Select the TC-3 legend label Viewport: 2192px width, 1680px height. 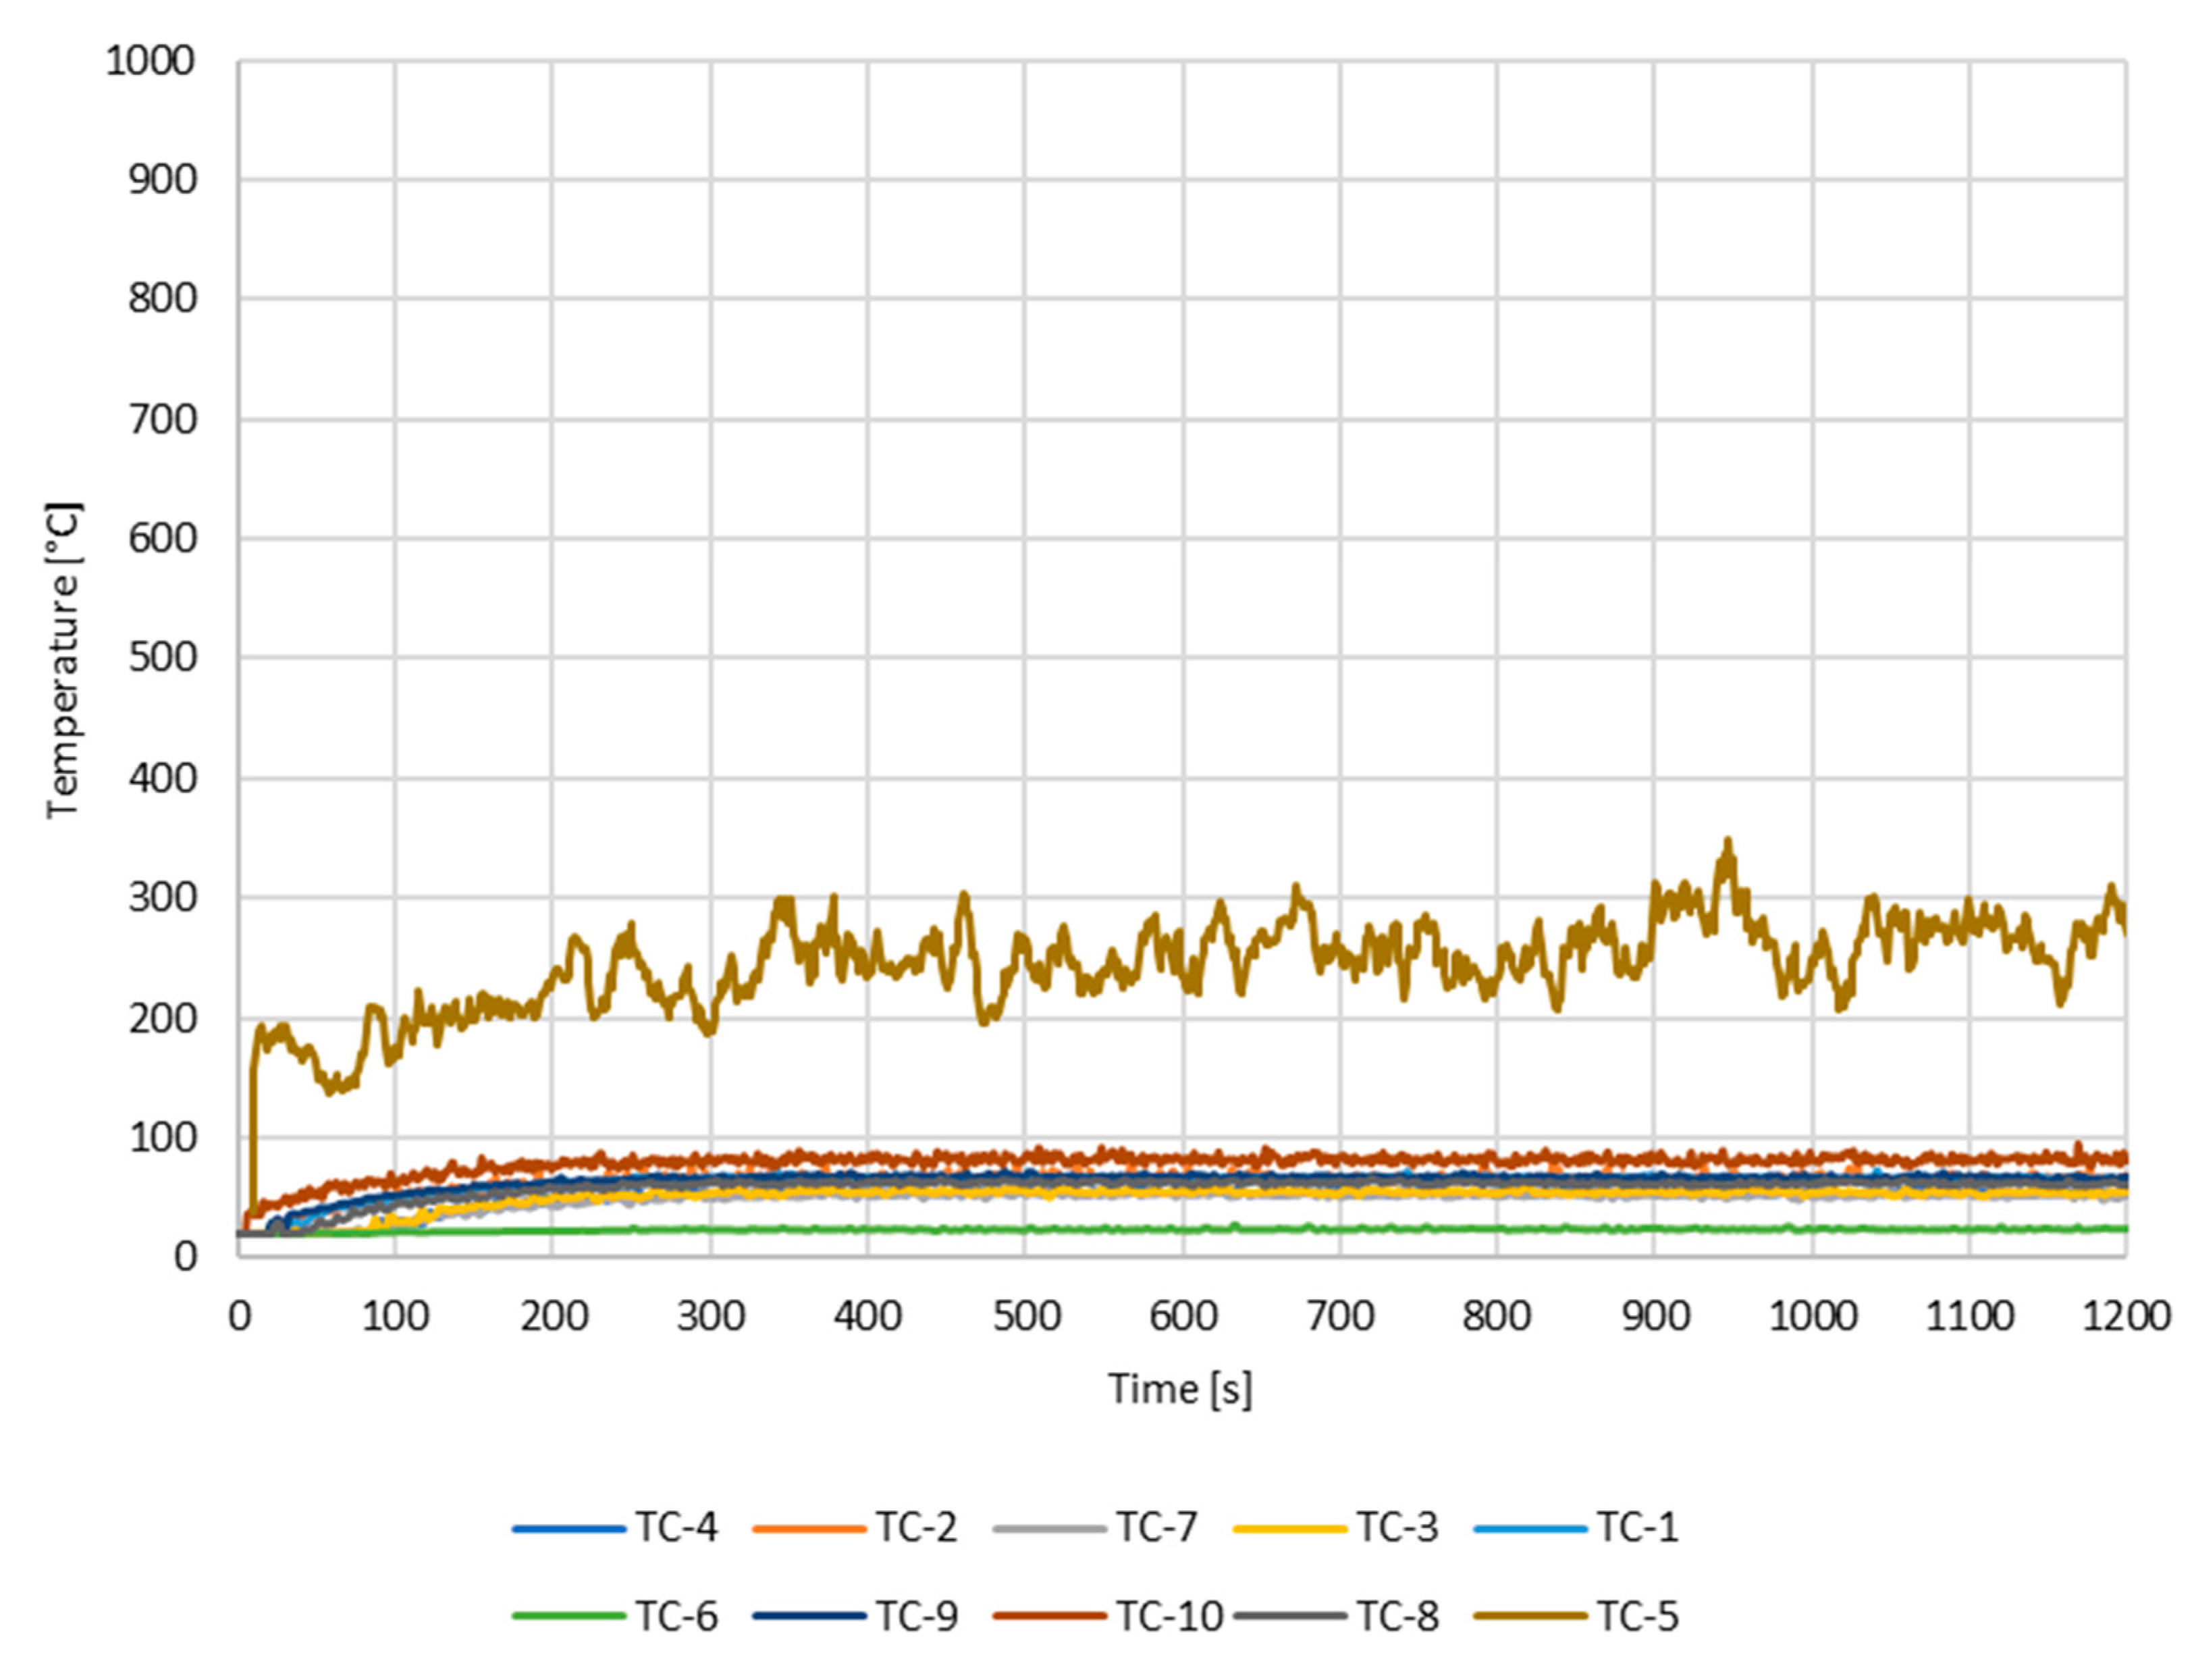(1396, 1527)
